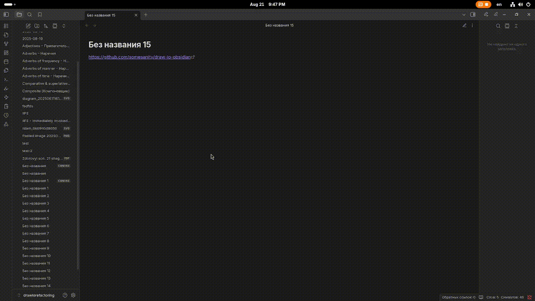Create a new note using the pencil-square icon
Viewport: 535px width, 301px height.
coord(28,26)
